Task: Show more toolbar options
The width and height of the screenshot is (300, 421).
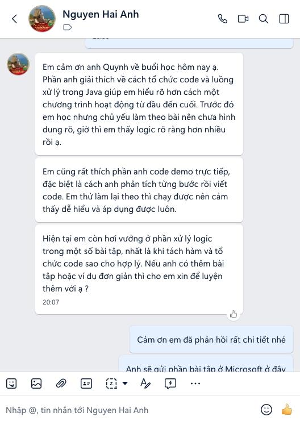Action: coord(195,384)
